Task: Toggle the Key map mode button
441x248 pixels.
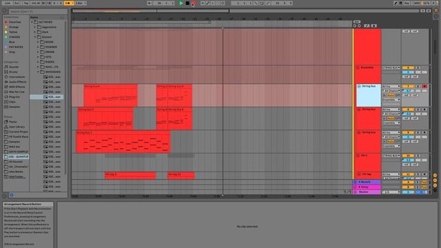Action: point(407,3)
